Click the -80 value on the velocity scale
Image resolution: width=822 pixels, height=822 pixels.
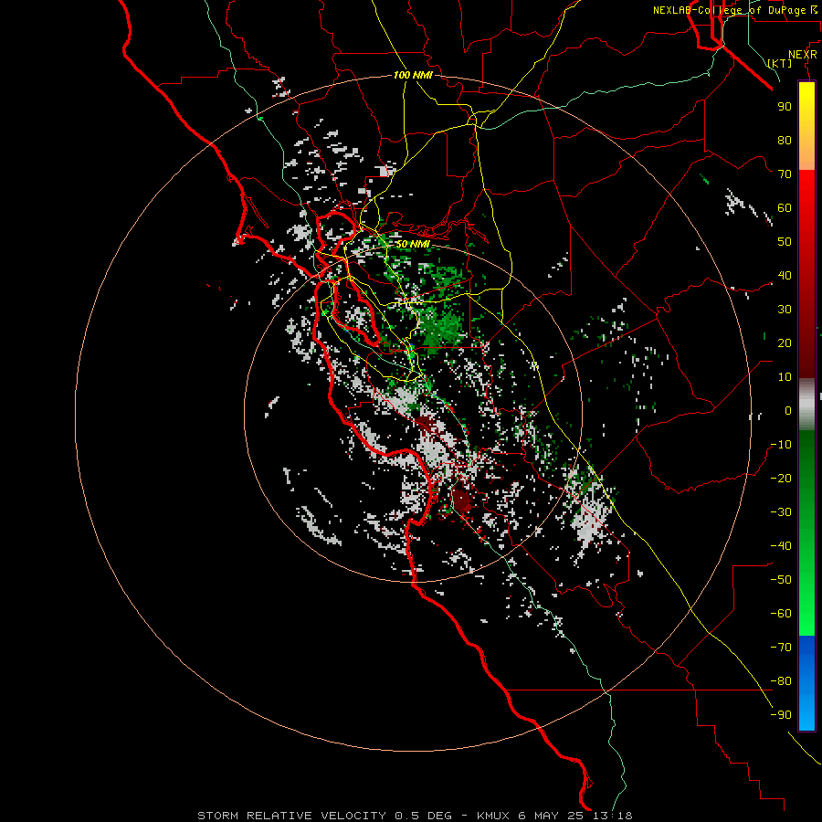[x=781, y=681]
